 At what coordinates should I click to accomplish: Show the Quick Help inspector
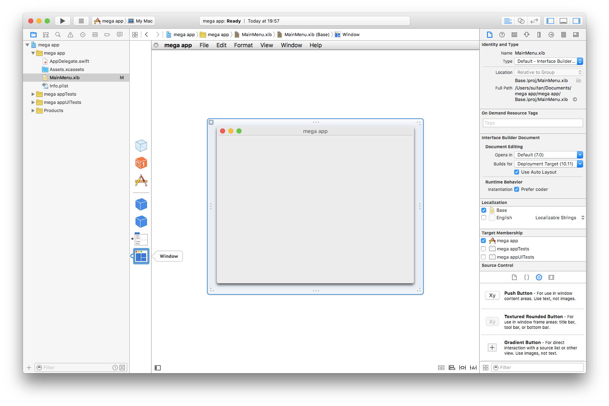coord(502,34)
